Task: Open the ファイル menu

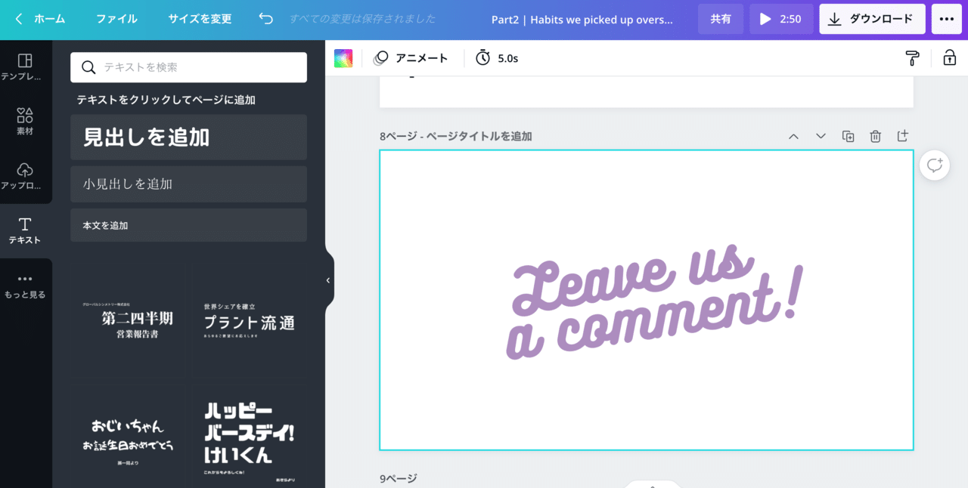Action: point(116,19)
